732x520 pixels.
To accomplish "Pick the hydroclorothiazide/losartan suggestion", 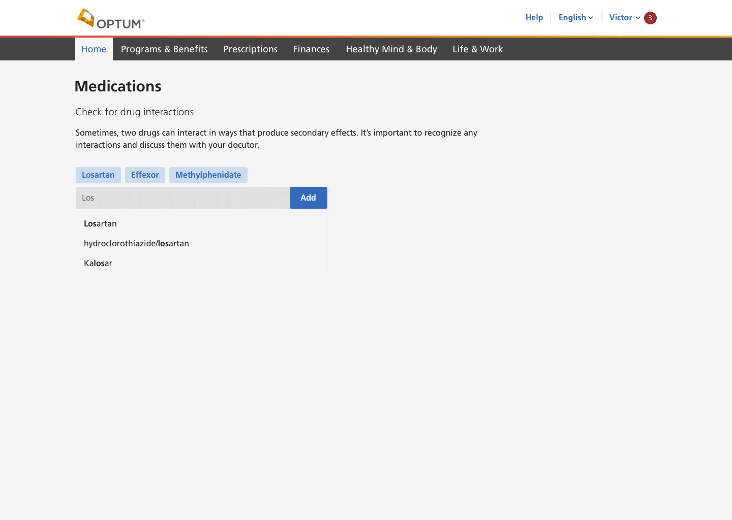I will click(136, 243).
